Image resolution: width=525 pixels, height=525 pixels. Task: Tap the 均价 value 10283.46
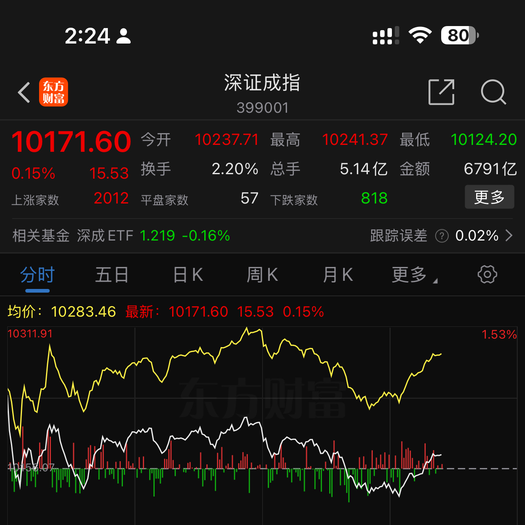tap(83, 312)
